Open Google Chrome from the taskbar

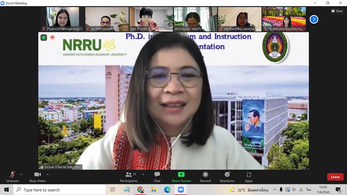(x=140, y=190)
